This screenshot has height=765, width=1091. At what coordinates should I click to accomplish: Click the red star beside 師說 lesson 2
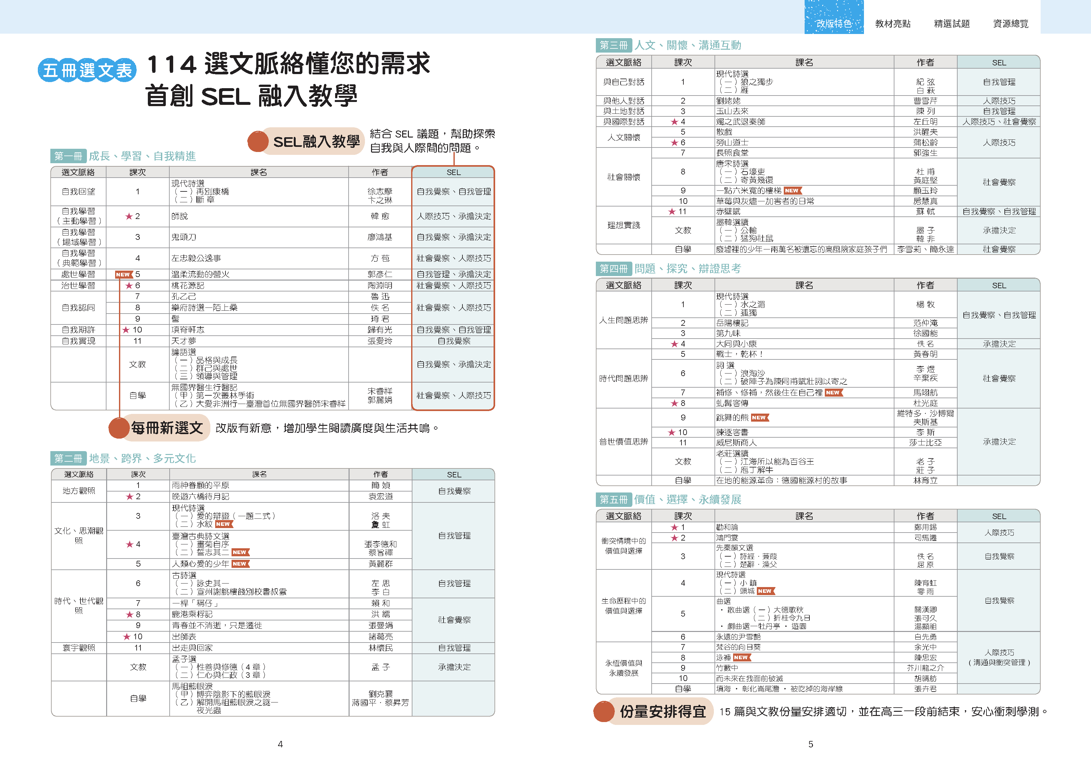(129, 216)
